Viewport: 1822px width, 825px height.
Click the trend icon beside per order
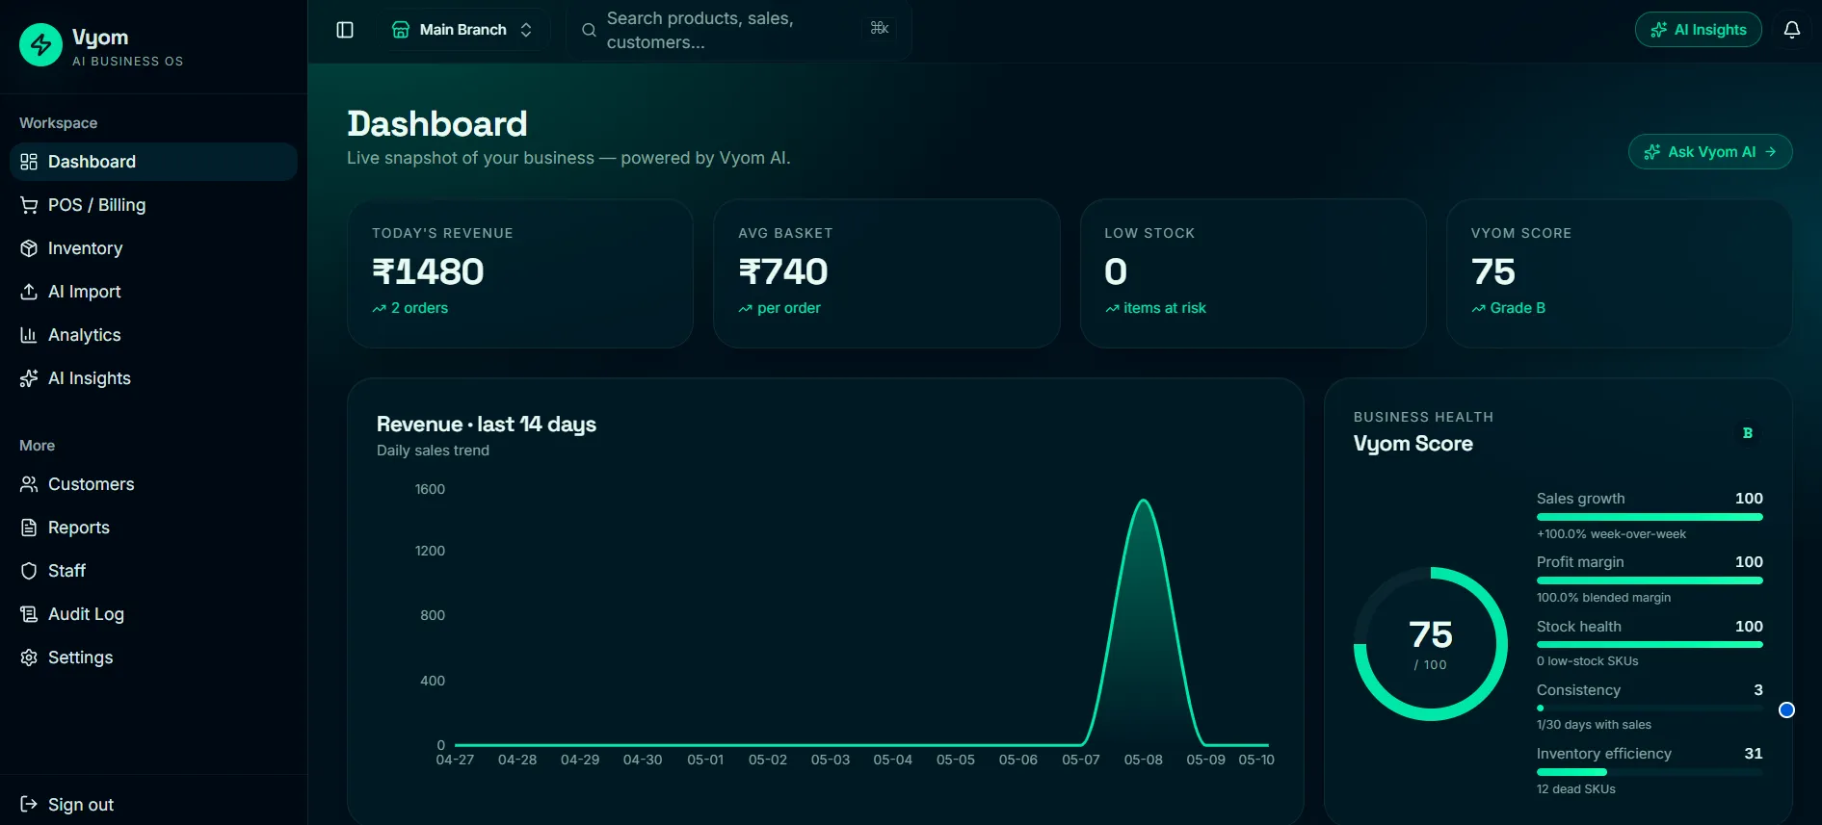[x=746, y=309]
